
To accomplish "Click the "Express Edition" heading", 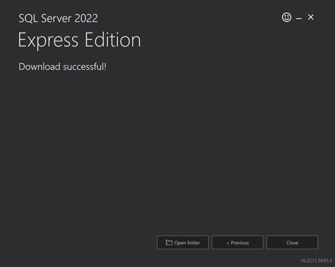I will pyautogui.click(x=79, y=40).
